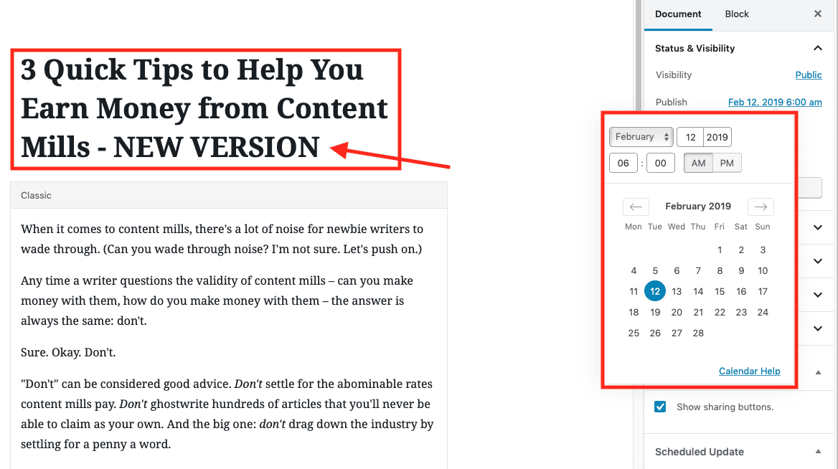Collapse the Status & Visibility panel
The height and width of the screenshot is (469, 838).
tap(818, 48)
